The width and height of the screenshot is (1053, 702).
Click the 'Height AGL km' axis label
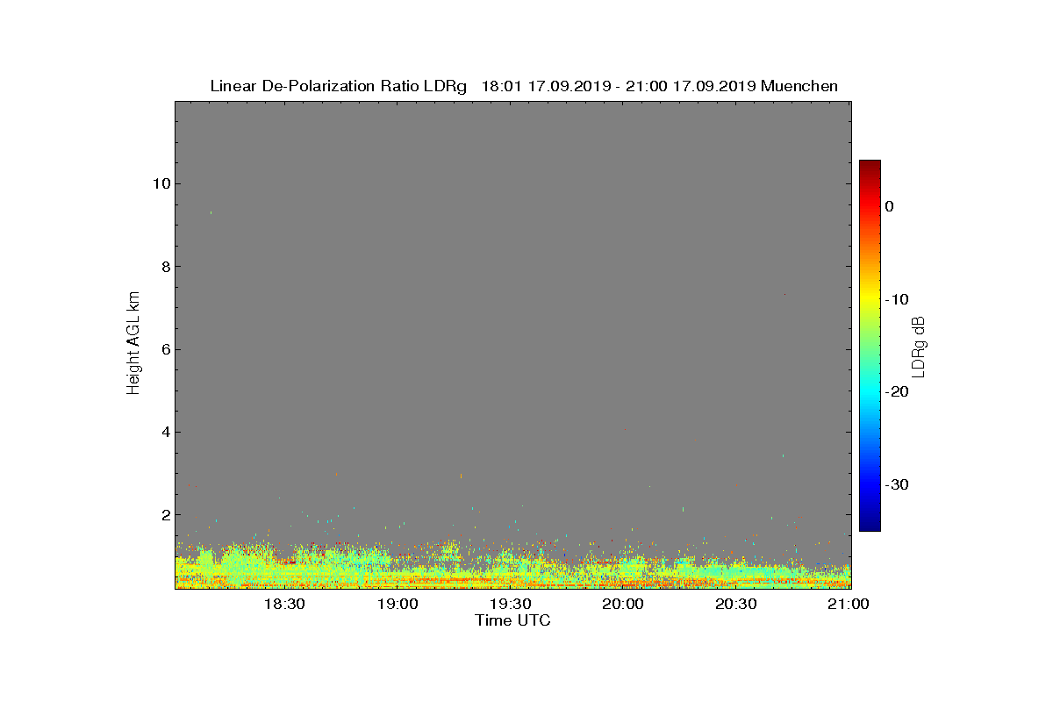(x=133, y=345)
